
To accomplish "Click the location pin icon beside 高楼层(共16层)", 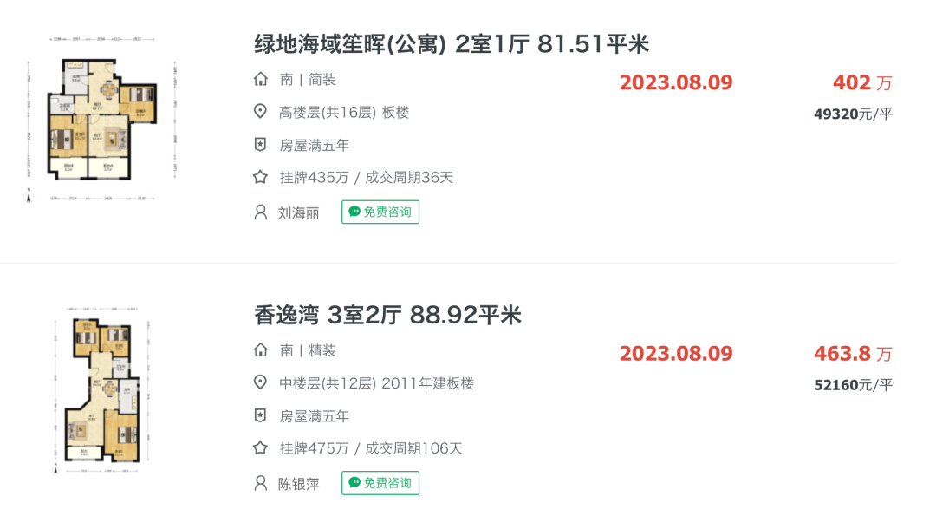I will point(260,111).
